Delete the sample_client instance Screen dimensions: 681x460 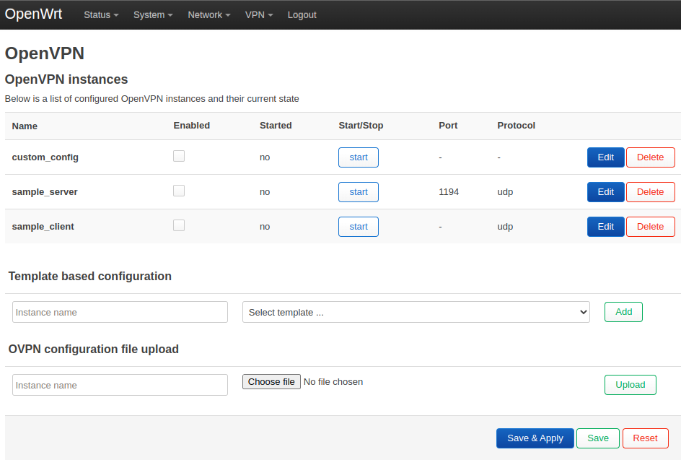pyautogui.click(x=650, y=227)
